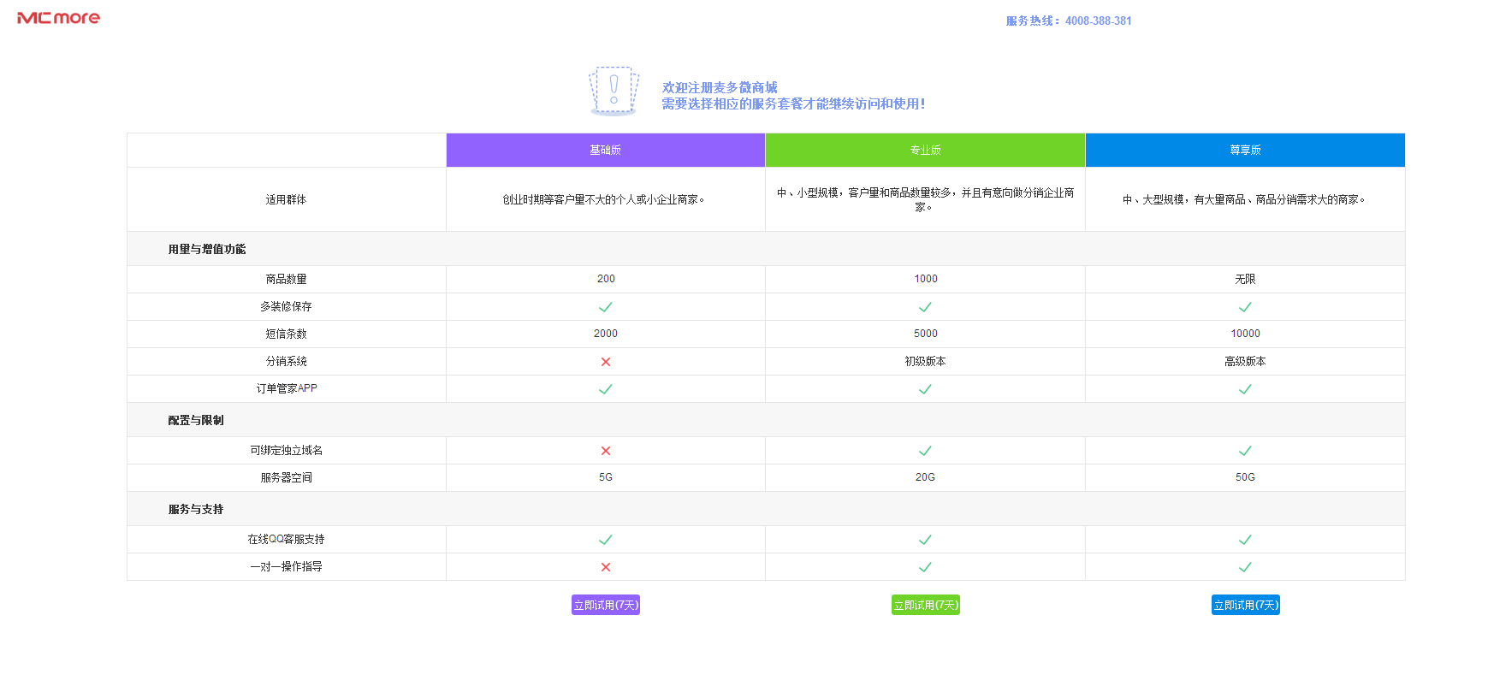Click the 服务热线 4008-388-381 link
1488x698 pixels.
click(1069, 21)
